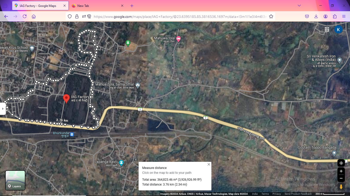Zoom out on the map

[341, 178]
